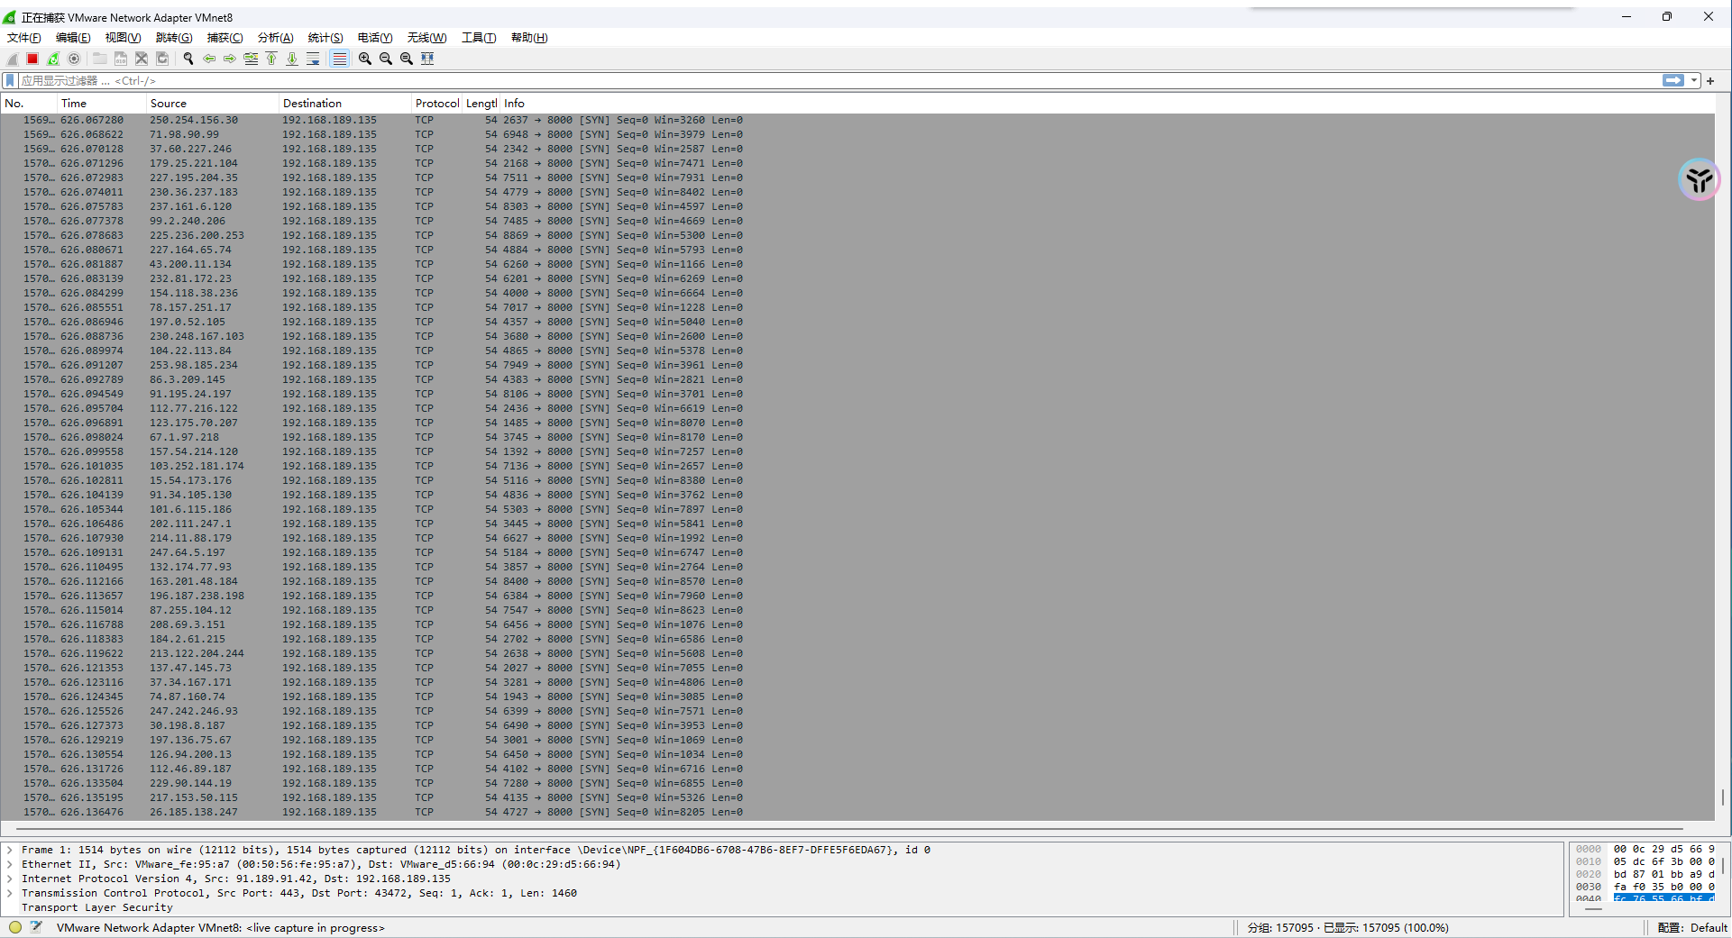Click the packet list vertical scrollbar
Image resolution: width=1732 pixels, height=938 pixels.
tap(1722, 451)
